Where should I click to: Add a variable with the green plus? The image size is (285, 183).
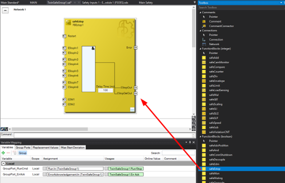click(x=3, y=153)
